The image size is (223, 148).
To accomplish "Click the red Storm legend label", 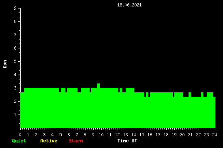I will [x=76, y=141].
